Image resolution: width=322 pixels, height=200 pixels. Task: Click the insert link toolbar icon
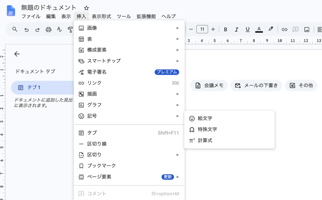[285, 29]
